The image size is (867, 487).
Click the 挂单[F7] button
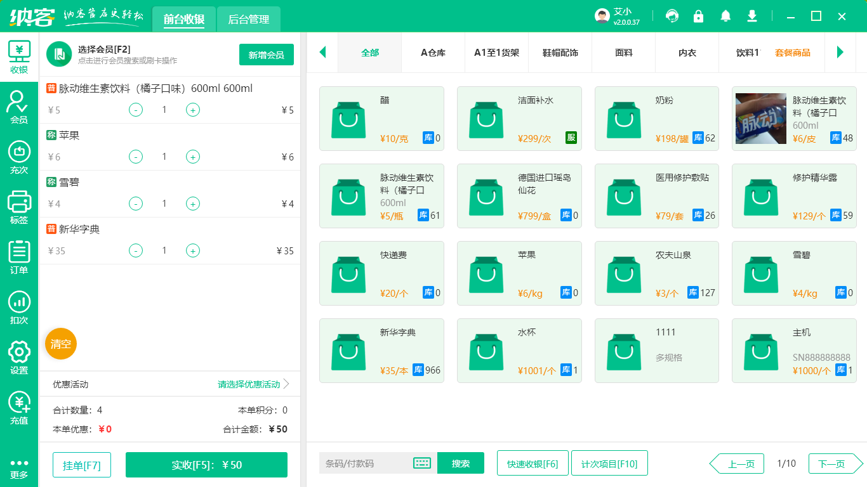click(x=82, y=465)
